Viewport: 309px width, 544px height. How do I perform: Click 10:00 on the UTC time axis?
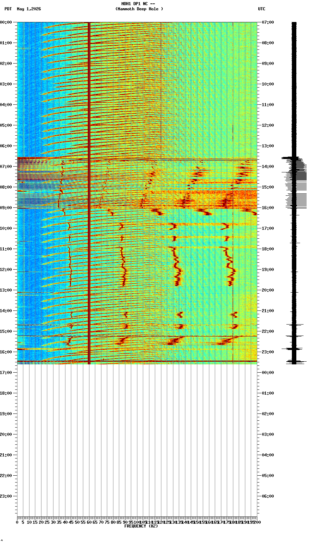tap(268, 84)
